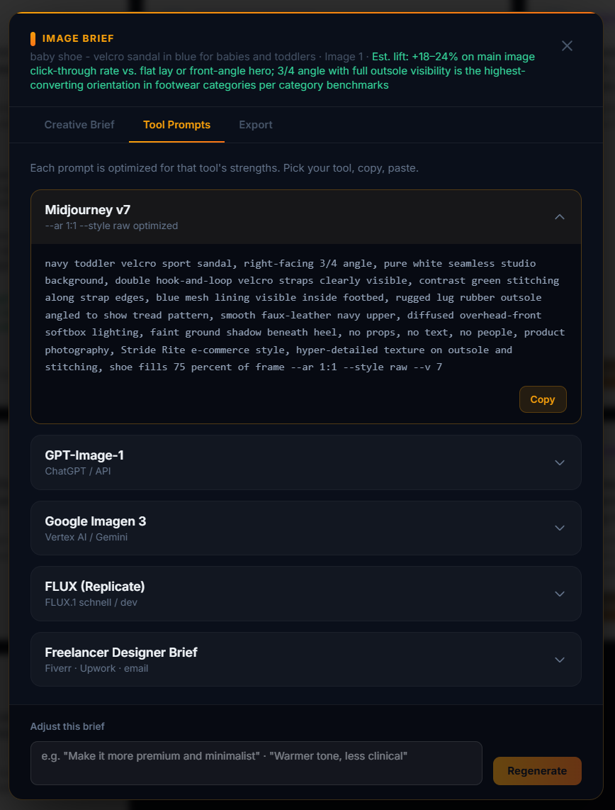615x810 pixels.
Task: Click the Google Imagen 3 section title
Action: (96, 521)
